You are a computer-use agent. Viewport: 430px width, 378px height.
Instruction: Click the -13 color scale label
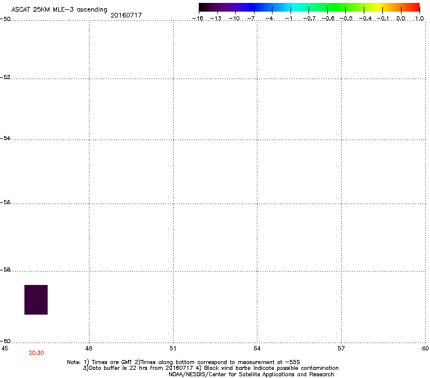pyautogui.click(x=216, y=19)
